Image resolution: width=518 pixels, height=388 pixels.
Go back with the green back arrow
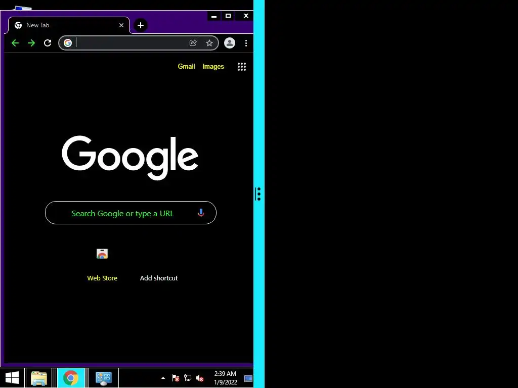[x=15, y=43]
